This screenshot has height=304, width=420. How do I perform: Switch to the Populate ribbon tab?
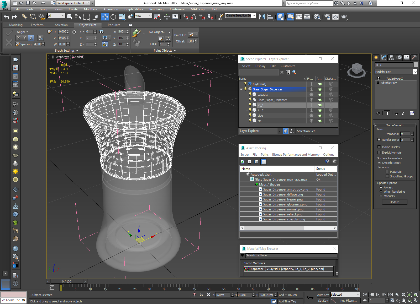pos(114,25)
